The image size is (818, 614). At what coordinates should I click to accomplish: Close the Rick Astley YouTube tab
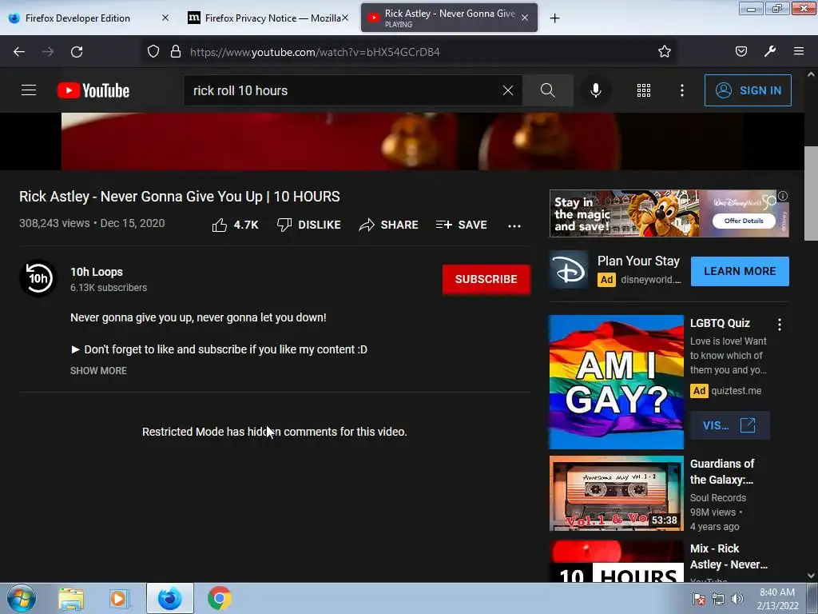pyautogui.click(x=525, y=18)
